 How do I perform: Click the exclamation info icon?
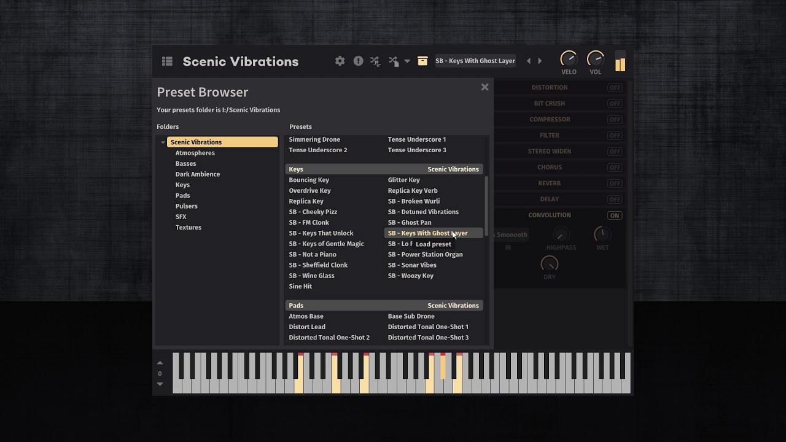(x=358, y=61)
